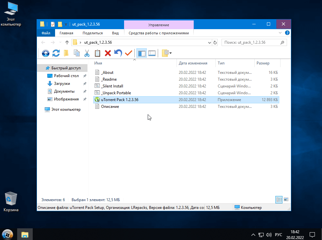Open the Средства работы с приложениями tab
Image resolution: width=322 pixels, height=240 pixels.
(x=159, y=33)
